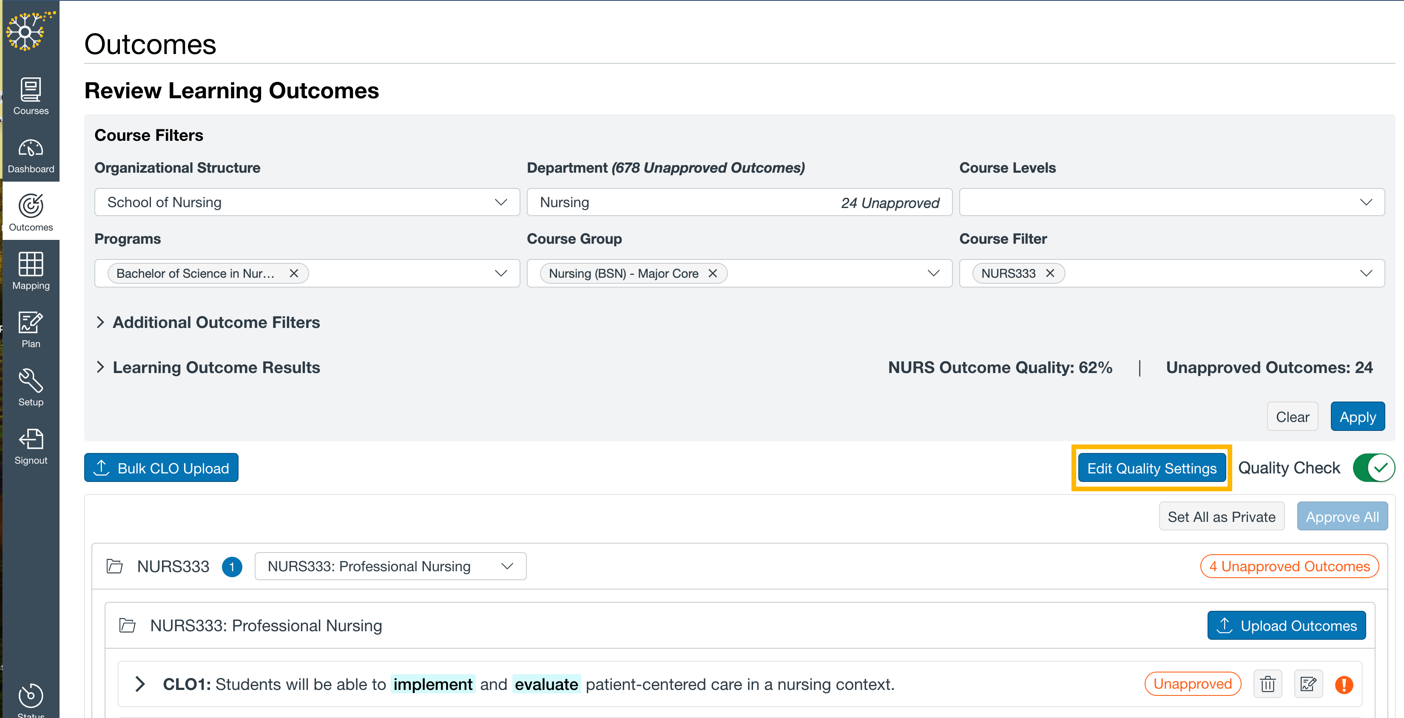Remove the NURS333 course filter tag
Screen dimensions: 1404x718
pyautogui.click(x=1050, y=273)
